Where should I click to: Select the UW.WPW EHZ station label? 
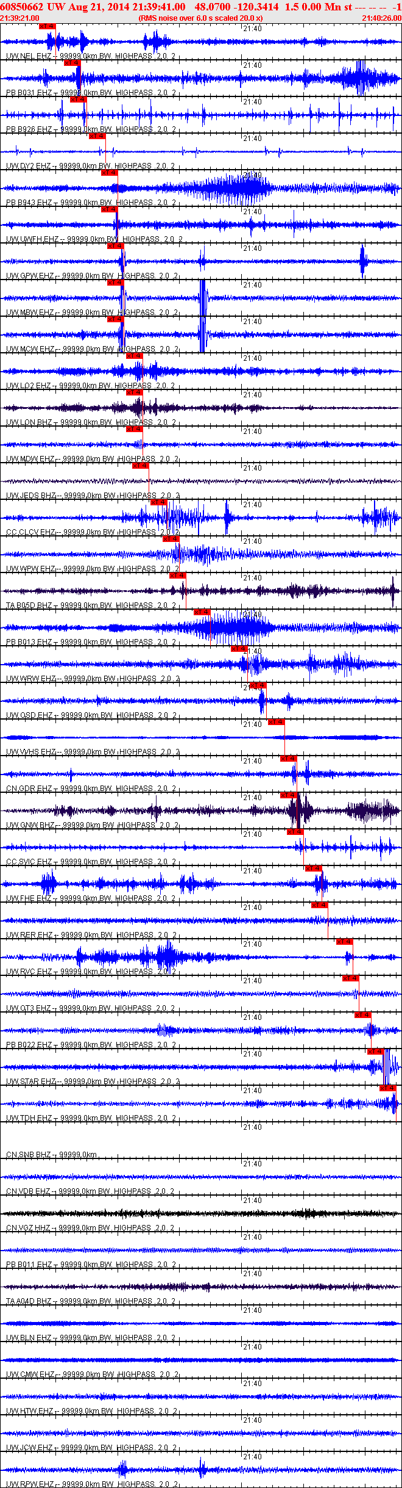[x=30, y=569]
